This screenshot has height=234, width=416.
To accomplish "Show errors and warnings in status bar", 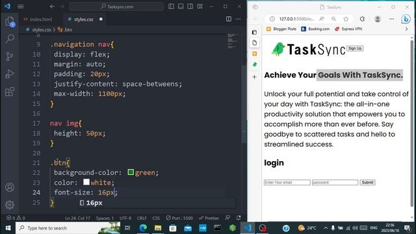I will (16, 218).
